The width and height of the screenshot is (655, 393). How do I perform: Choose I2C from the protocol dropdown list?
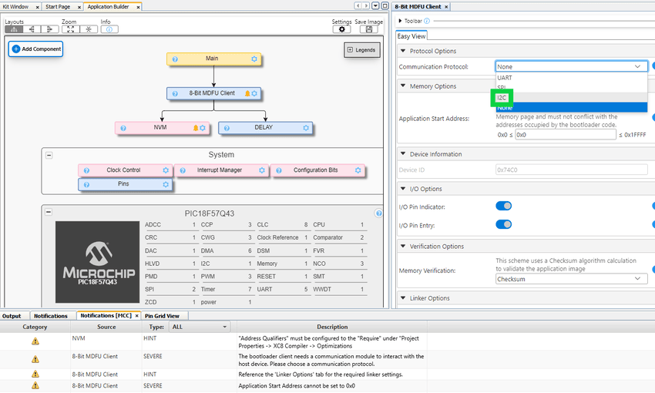[x=502, y=98]
